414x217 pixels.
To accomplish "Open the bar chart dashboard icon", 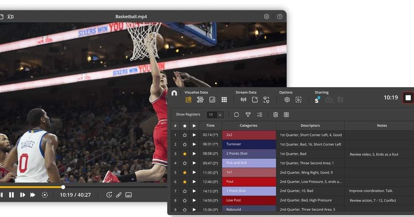I will (x=212, y=100).
